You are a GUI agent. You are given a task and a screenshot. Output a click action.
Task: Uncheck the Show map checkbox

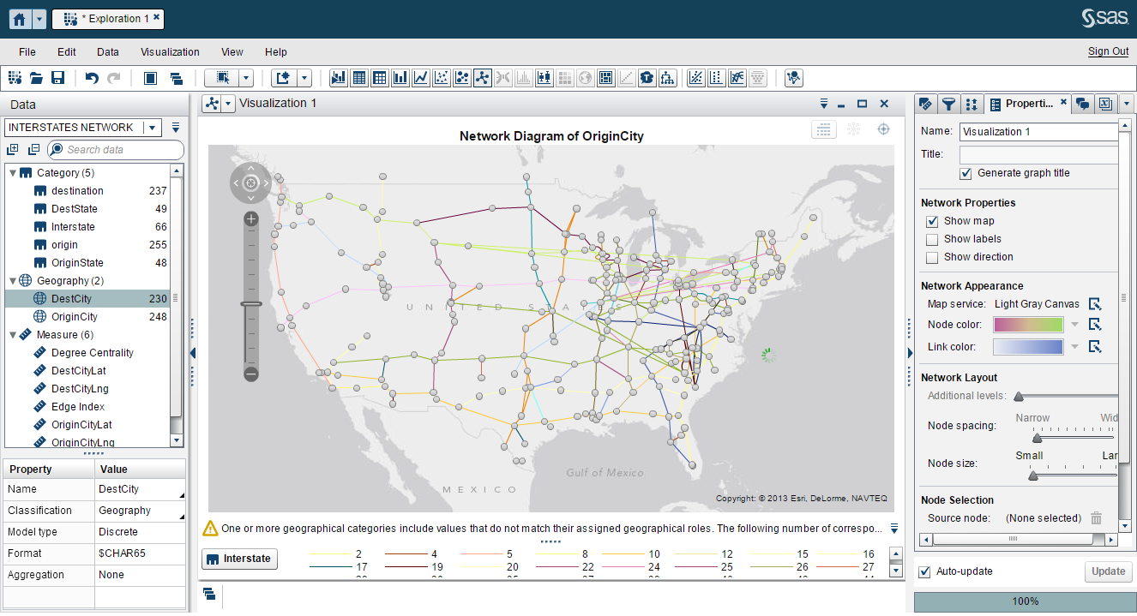point(932,221)
